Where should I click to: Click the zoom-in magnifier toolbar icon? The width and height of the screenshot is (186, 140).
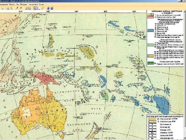[x=17, y=8]
